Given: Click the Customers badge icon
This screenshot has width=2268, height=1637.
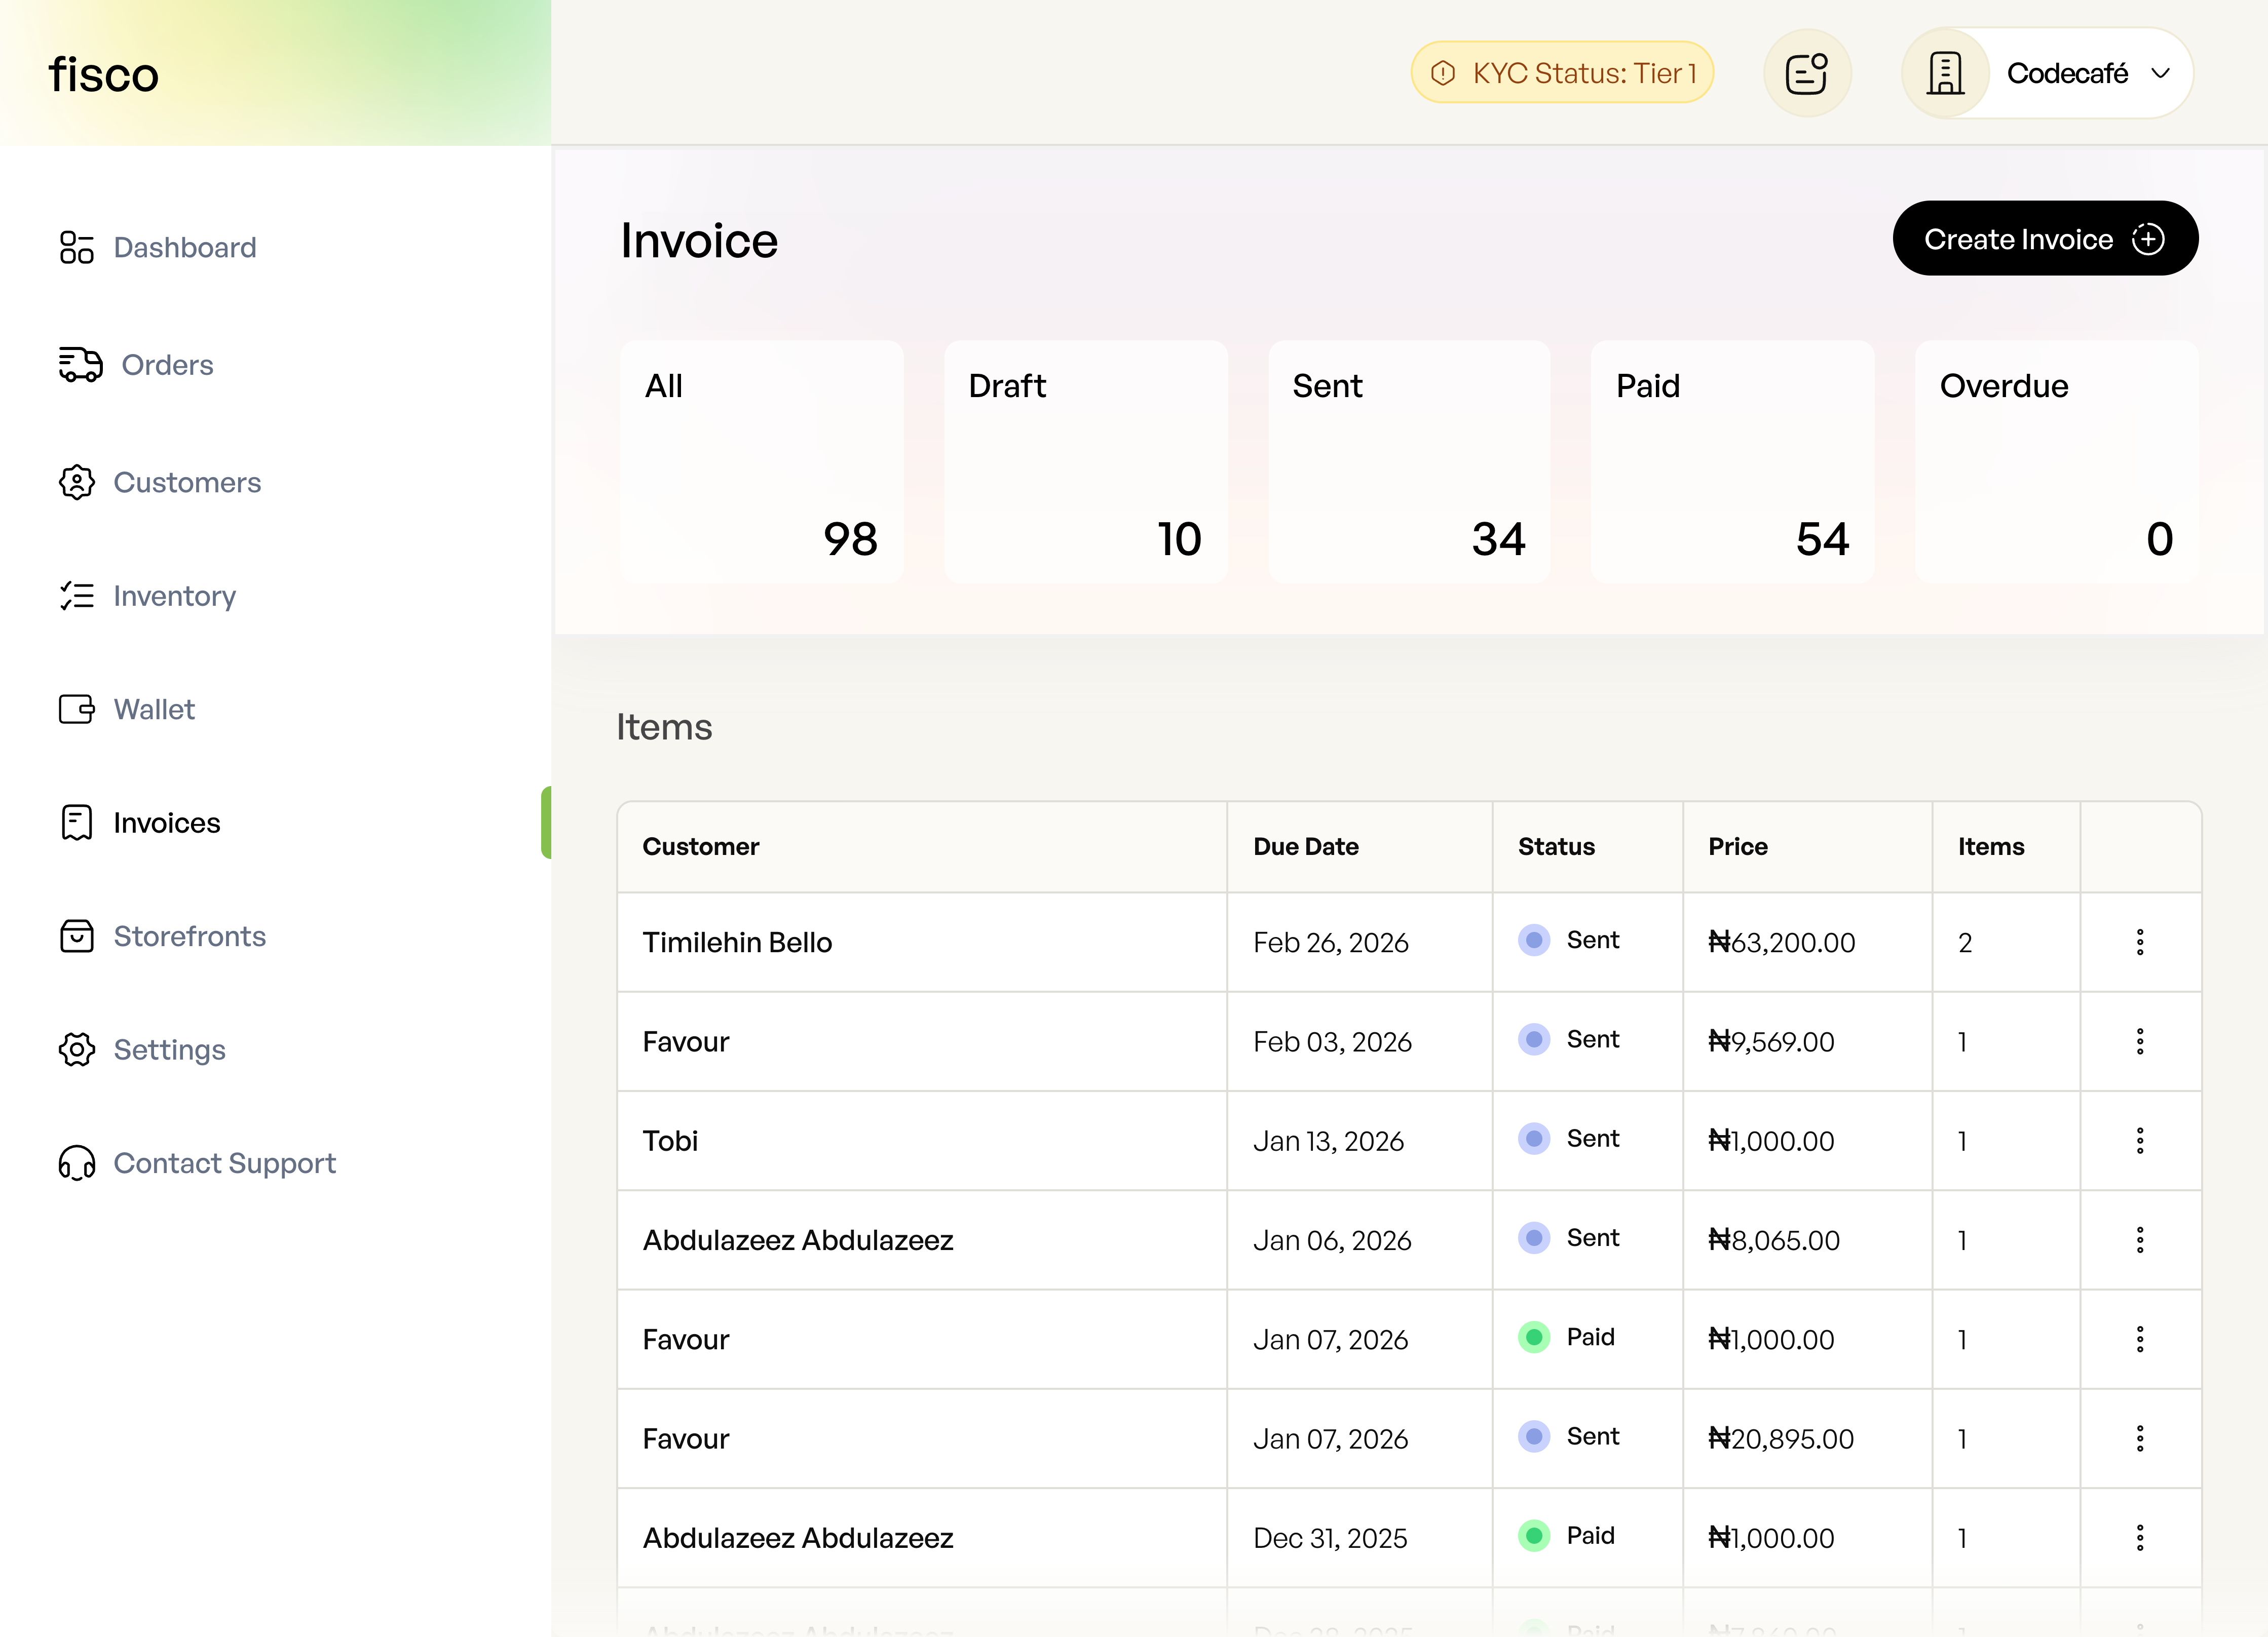Looking at the screenshot, I should point(76,483).
